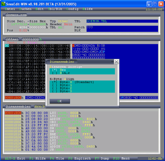
Task: Click F7 Dump in the bottom bar
Action: click(102, 158)
